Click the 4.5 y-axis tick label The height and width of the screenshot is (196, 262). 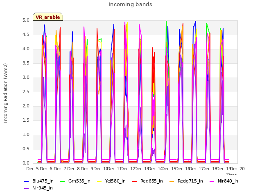[26, 34]
